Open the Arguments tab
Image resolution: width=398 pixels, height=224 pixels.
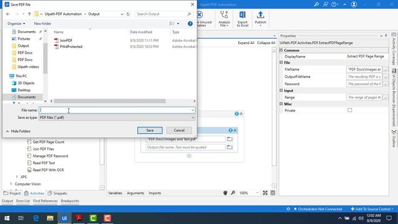136,193
